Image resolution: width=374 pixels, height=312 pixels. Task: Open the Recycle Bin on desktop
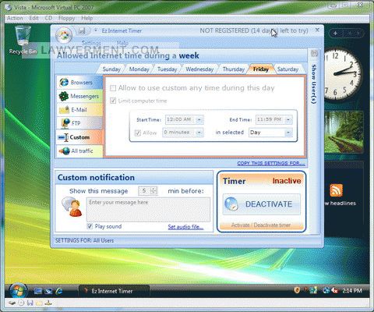[23, 40]
